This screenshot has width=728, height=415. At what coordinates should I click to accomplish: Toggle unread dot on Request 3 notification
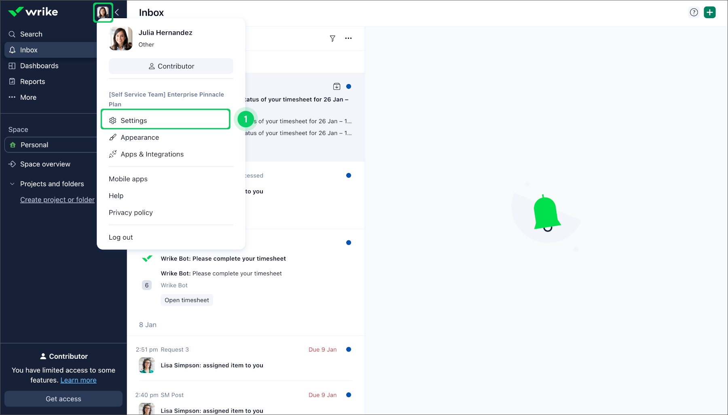tap(349, 350)
